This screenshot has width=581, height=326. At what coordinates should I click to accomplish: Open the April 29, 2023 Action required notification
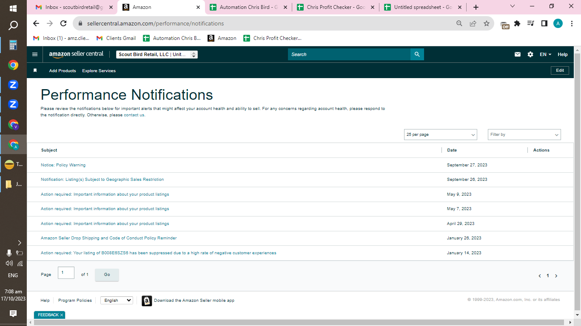(105, 224)
